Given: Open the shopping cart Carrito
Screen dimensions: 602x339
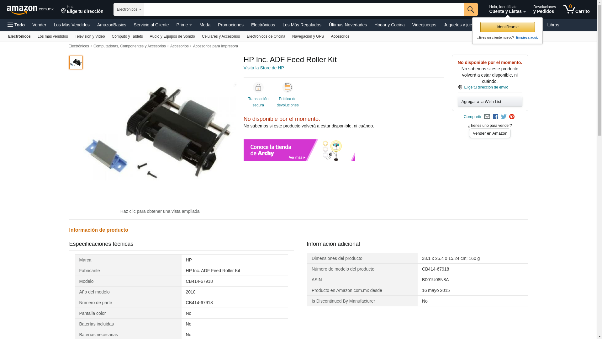Looking at the screenshot, I should (576, 9).
